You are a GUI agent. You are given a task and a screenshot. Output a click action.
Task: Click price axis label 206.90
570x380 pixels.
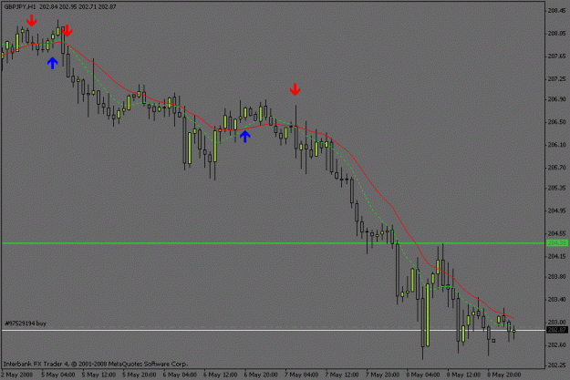(557, 99)
